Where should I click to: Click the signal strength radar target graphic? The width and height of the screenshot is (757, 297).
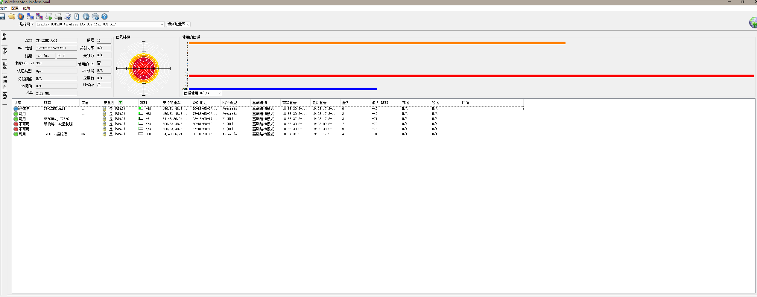(144, 68)
